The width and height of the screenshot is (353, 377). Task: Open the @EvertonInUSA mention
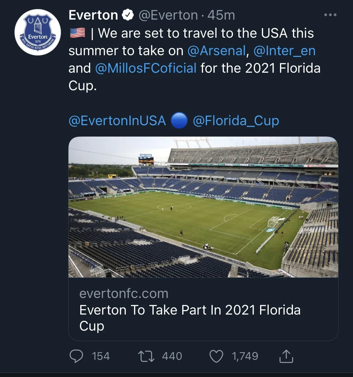tap(117, 121)
